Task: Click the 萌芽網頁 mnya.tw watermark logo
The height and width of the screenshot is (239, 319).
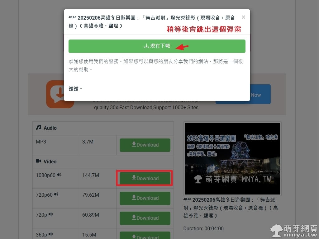Action: (293, 231)
